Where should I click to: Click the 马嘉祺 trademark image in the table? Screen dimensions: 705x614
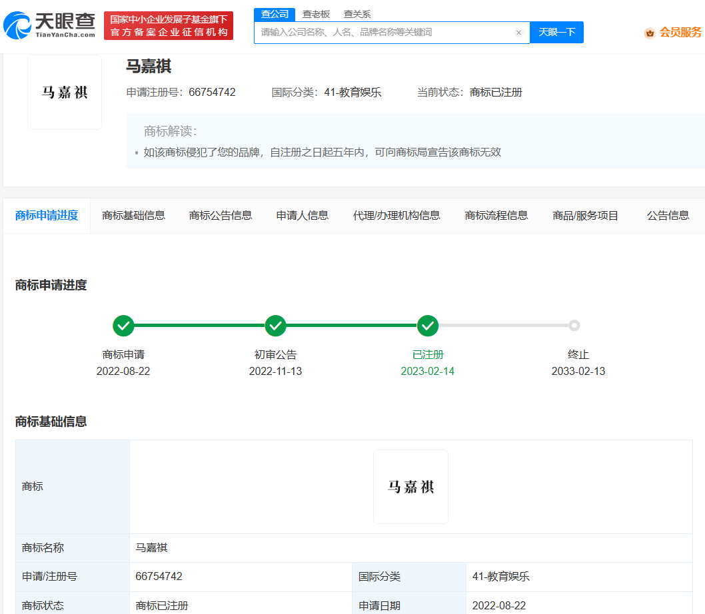click(411, 487)
